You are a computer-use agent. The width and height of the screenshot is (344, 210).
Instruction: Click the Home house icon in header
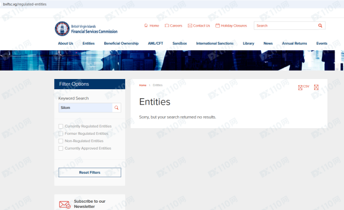146,25
